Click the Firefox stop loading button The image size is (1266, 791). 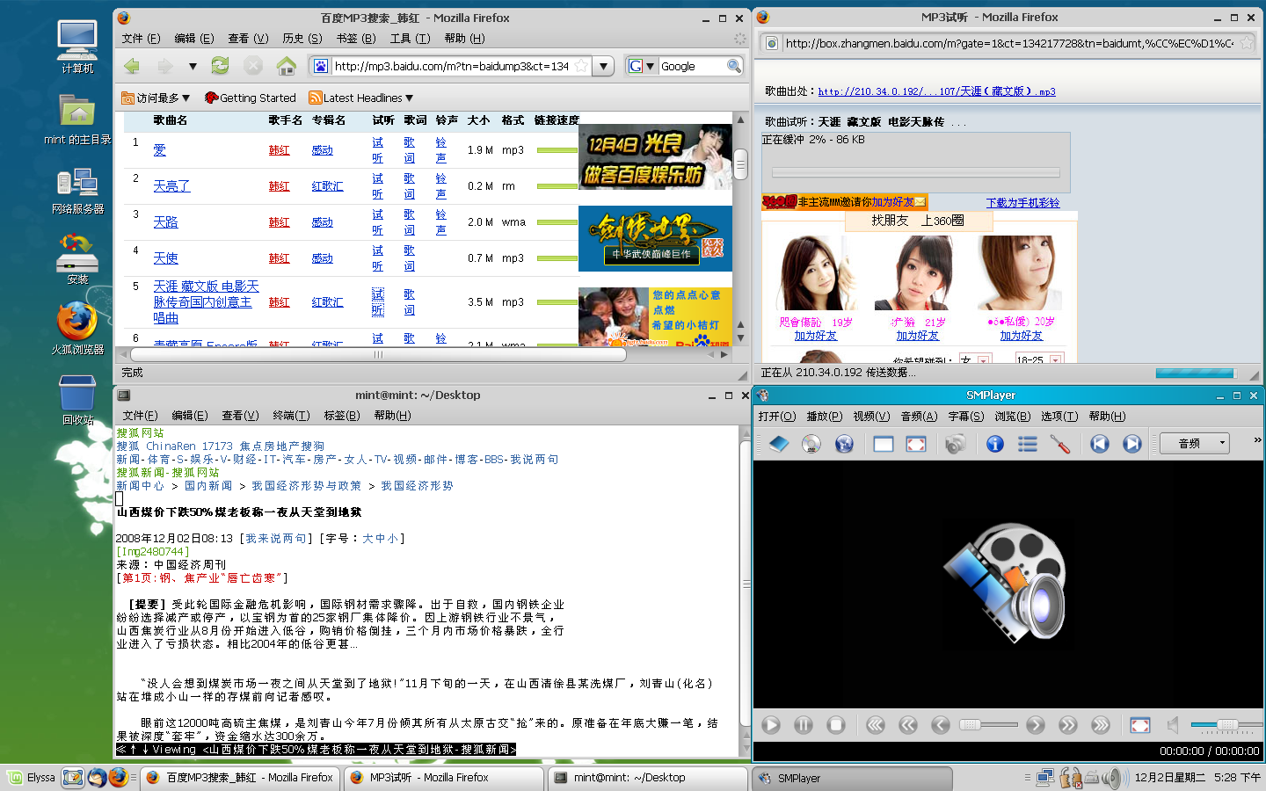pos(253,66)
